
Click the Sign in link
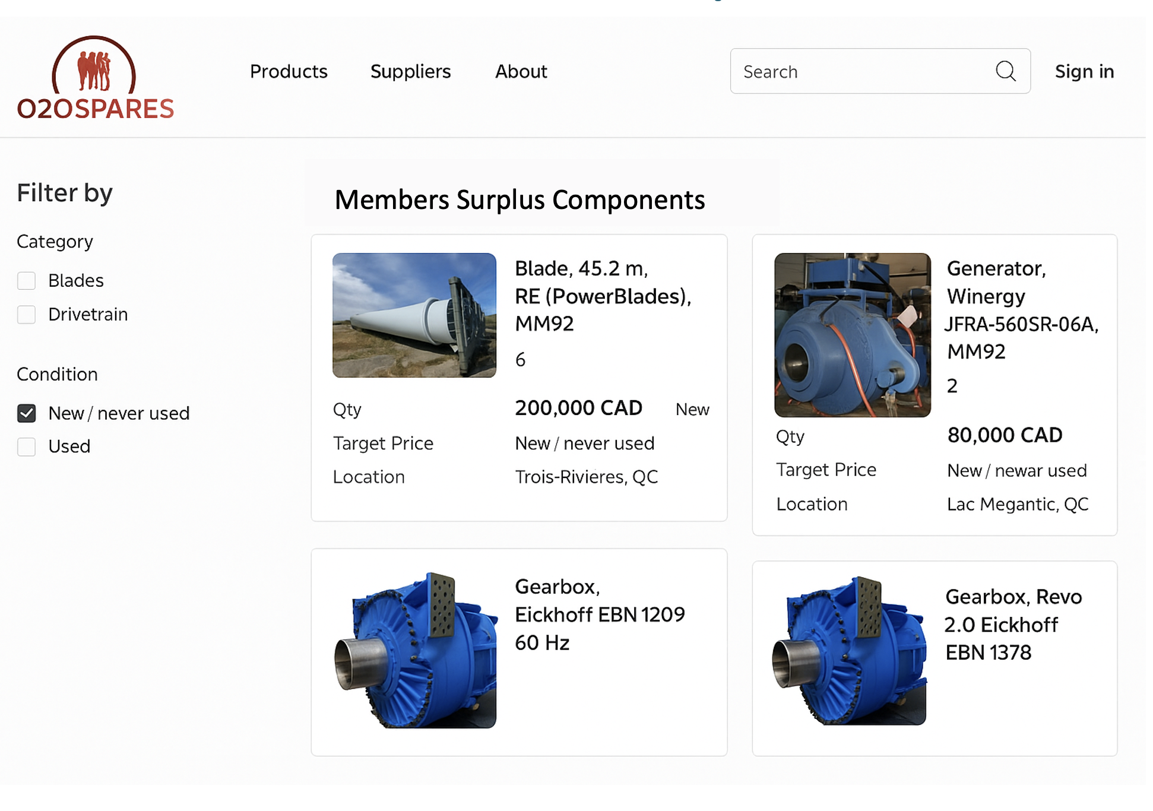[1084, 71]
